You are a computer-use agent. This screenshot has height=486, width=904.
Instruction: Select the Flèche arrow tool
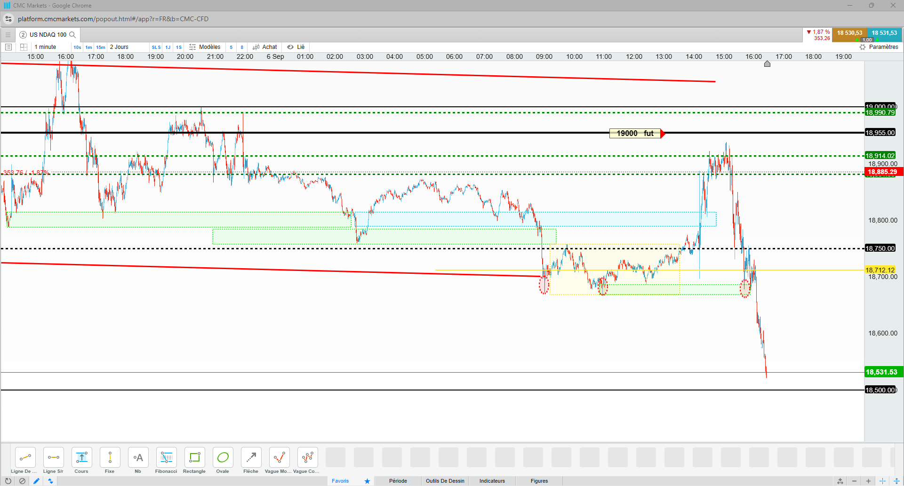(x=251, y=457)
